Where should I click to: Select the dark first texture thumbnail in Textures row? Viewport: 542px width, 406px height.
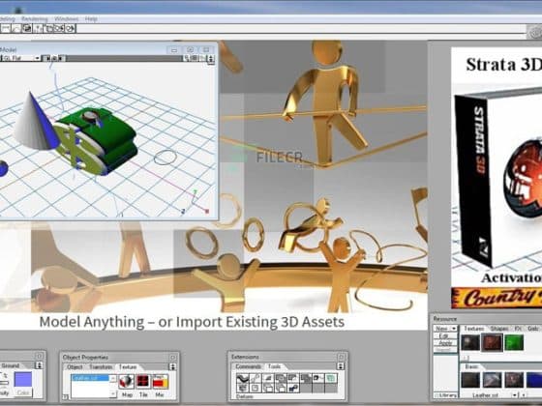pyautogui.click(x=470, y=343)
